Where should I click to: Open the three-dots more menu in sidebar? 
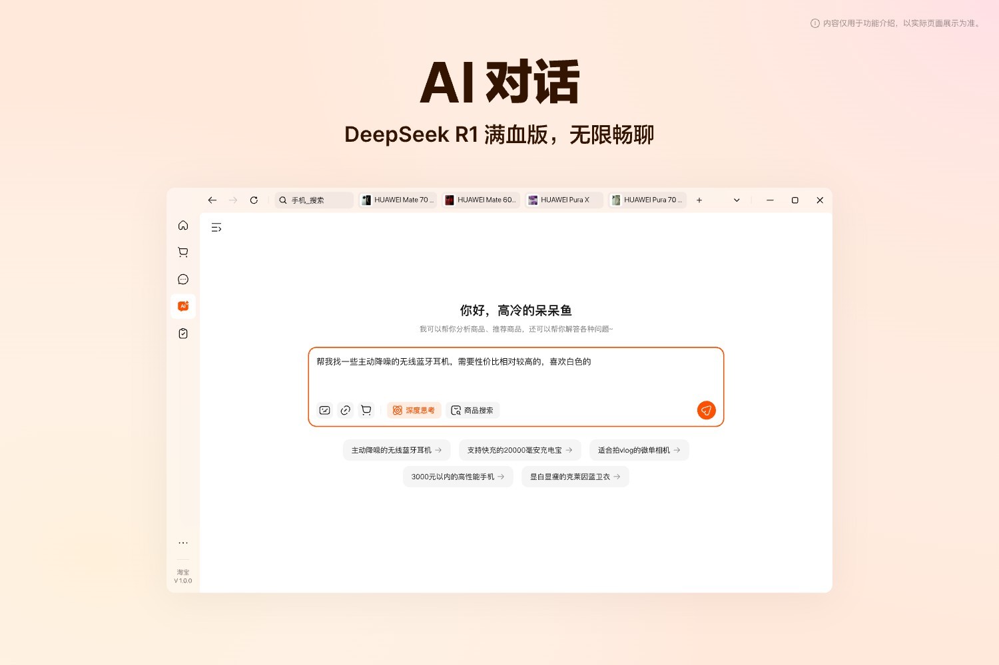pyautogui.click(x=183, y=543)
